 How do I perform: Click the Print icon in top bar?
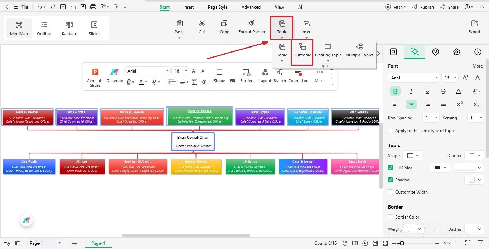click(x=93, y=7)
